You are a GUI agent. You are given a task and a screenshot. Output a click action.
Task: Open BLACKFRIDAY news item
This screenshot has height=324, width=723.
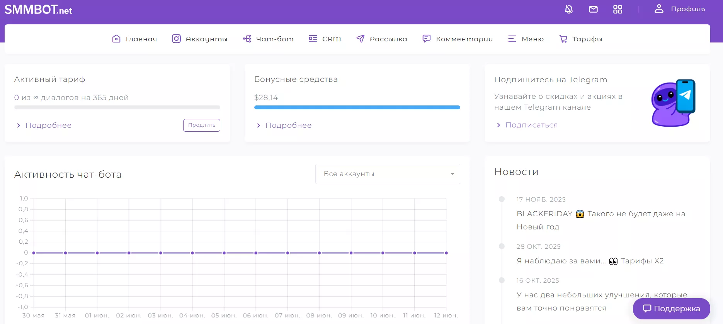pos(601,220)
